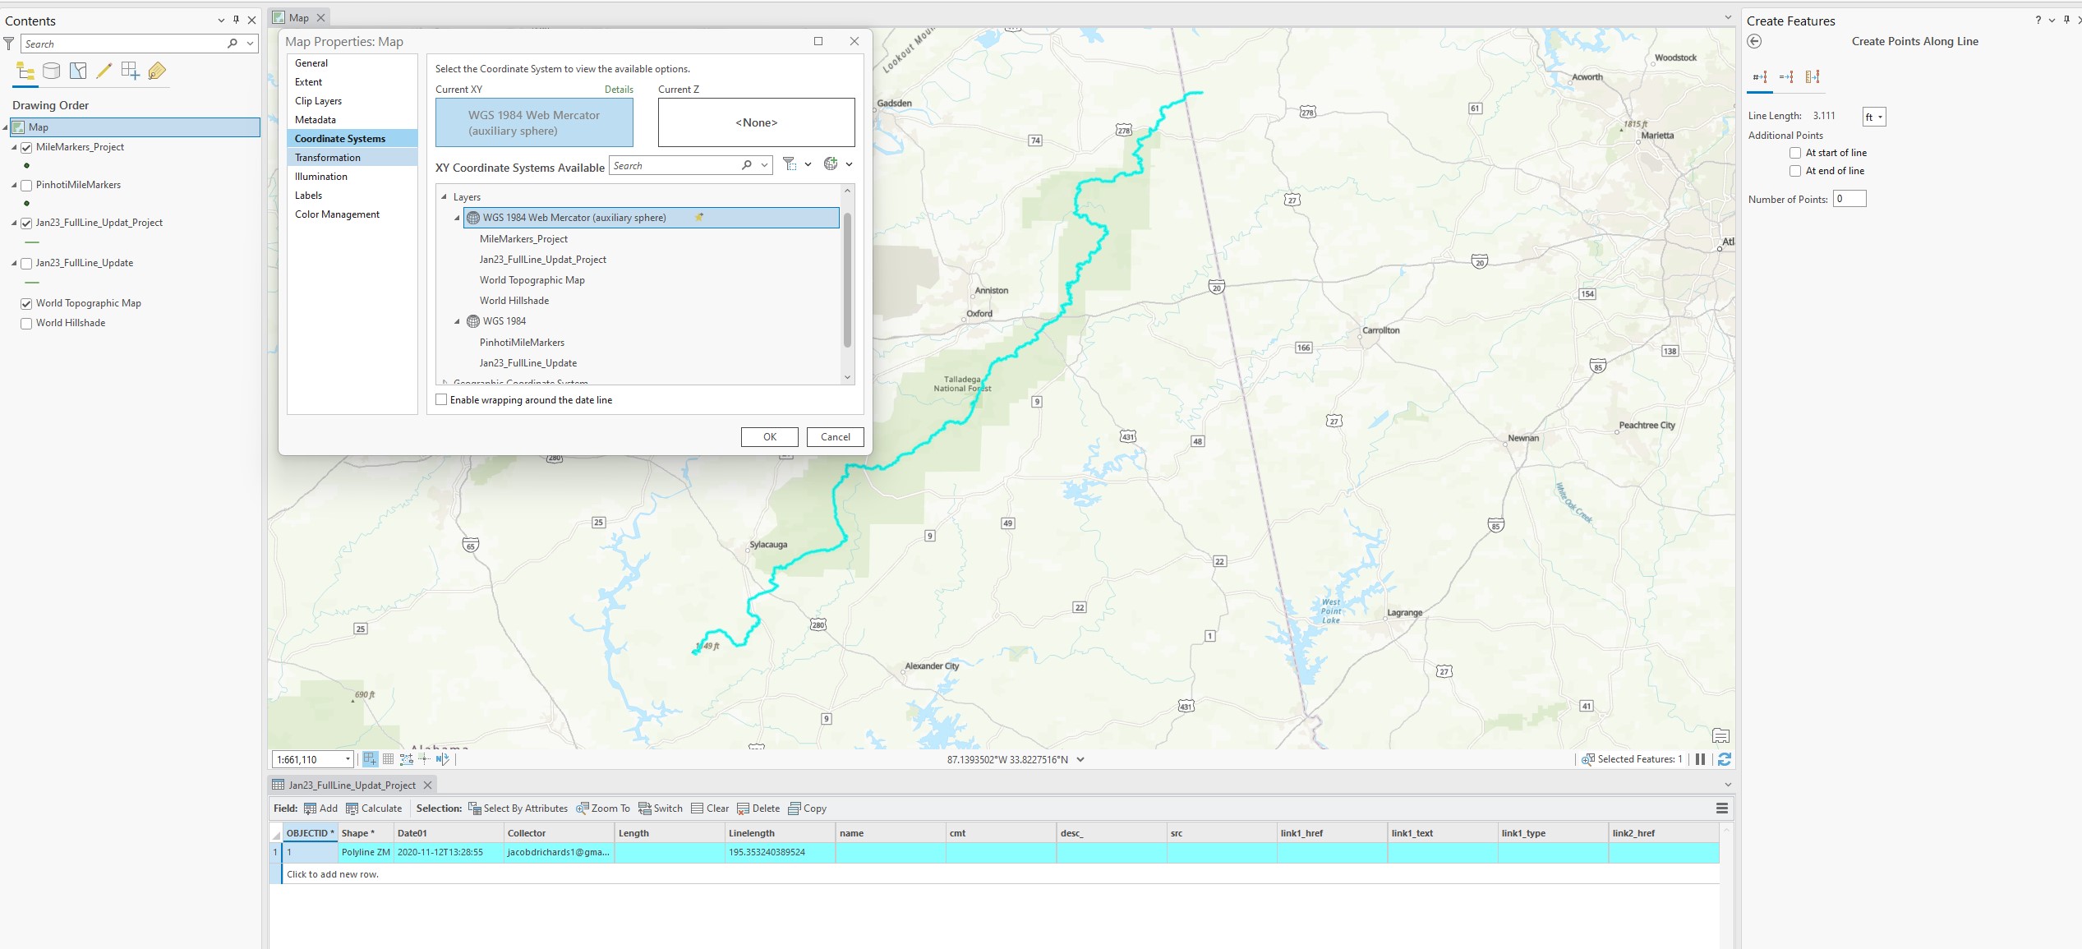Image resolution: width=2082 pixels, height=949 pixels.
Task: Click the Details link for Current XY
Action: 619,90
